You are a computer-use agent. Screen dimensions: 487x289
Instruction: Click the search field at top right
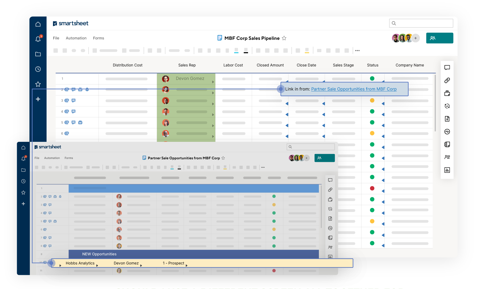point(421,23)
